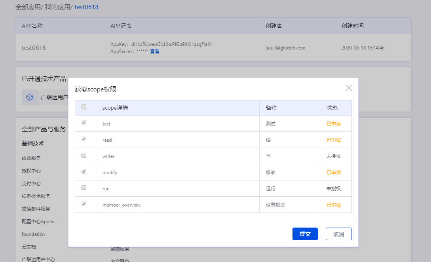Viewport: 431px width, 262px height.
Task: Check the writer scope checkbox
Action: 84,156
